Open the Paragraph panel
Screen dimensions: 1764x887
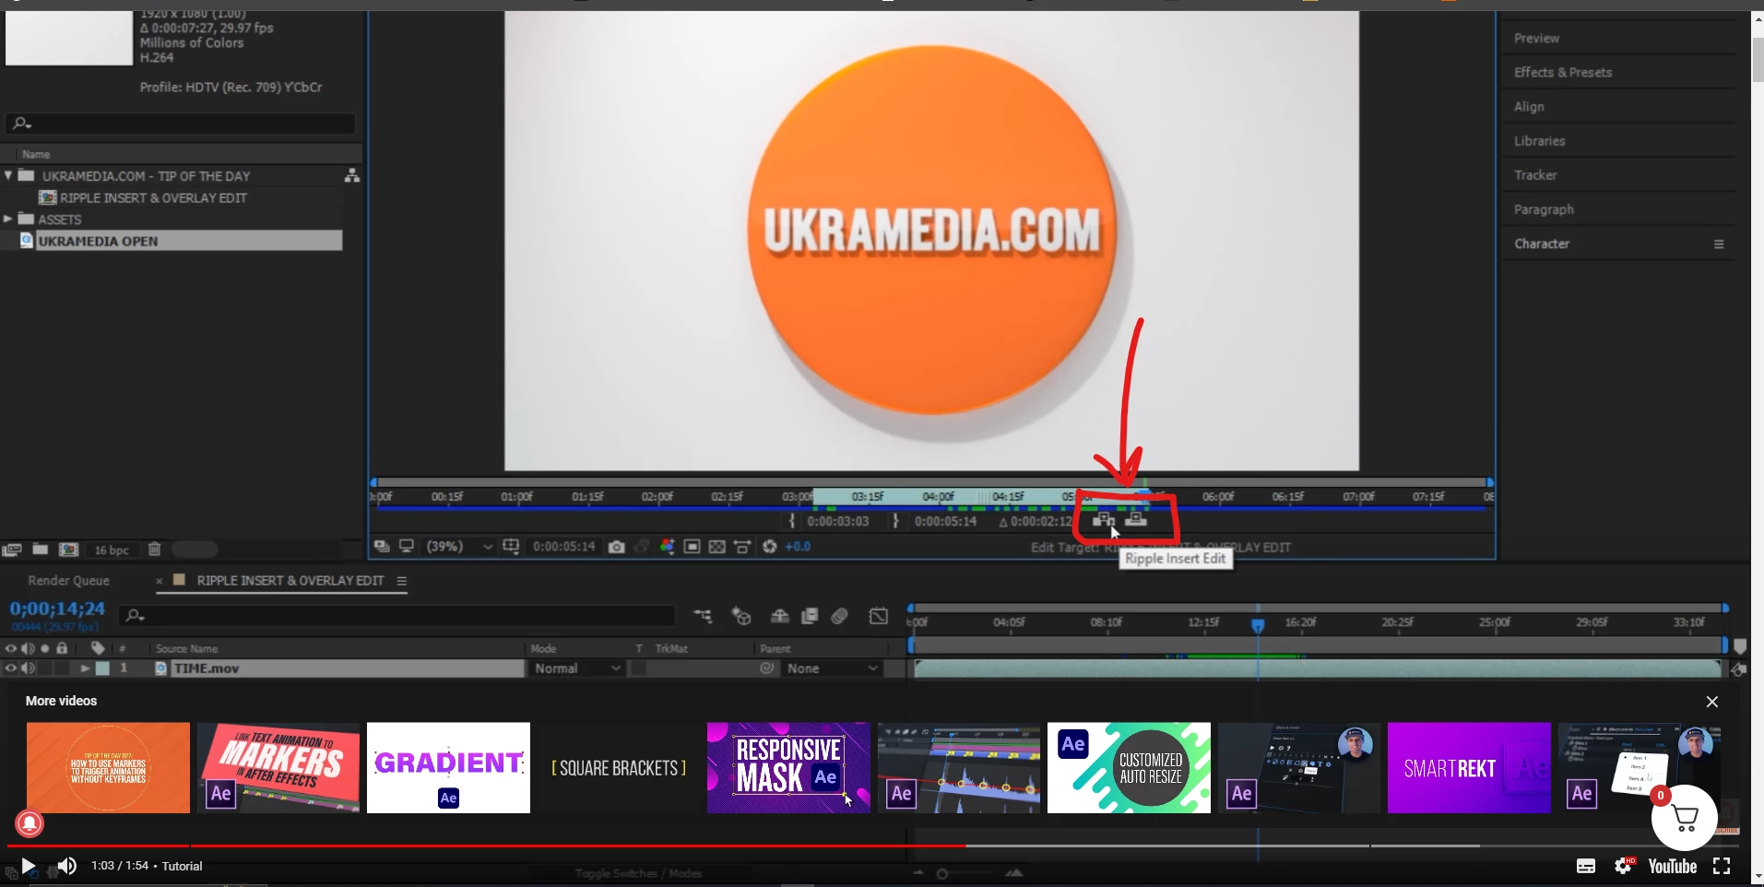tap(1544, 209)
